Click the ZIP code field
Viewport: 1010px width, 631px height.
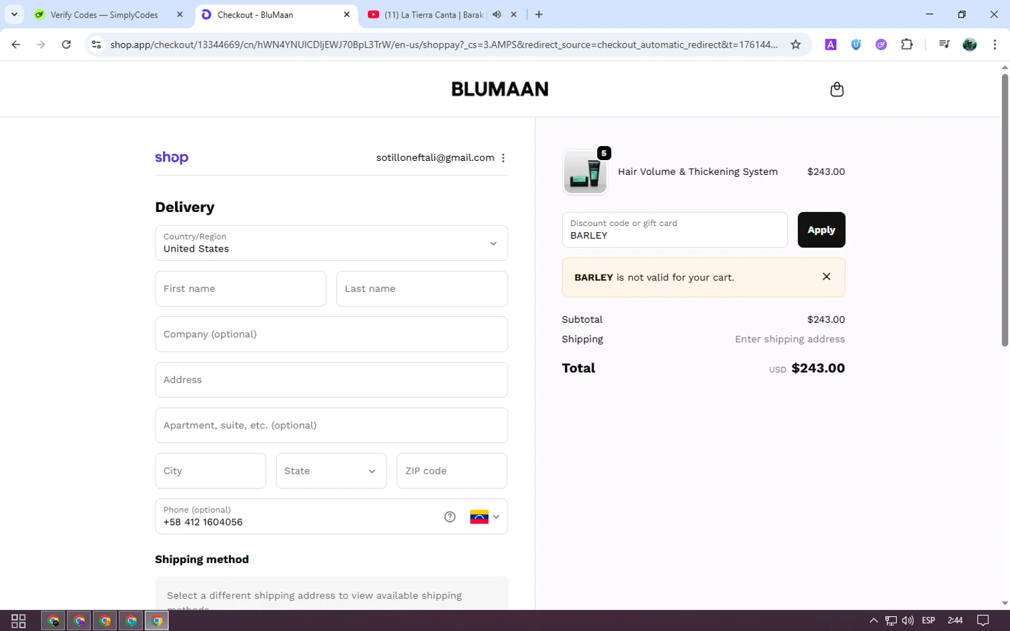tap(452, 471)
